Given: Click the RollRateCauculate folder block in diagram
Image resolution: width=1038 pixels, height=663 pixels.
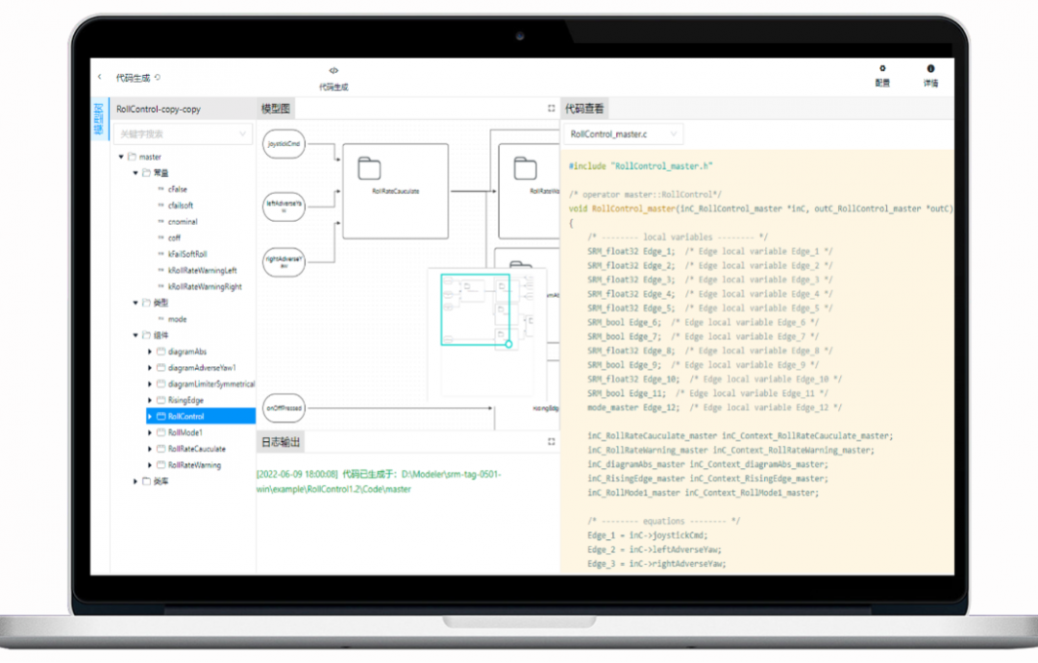Looking at the screenshot, I should coord(395,190).
